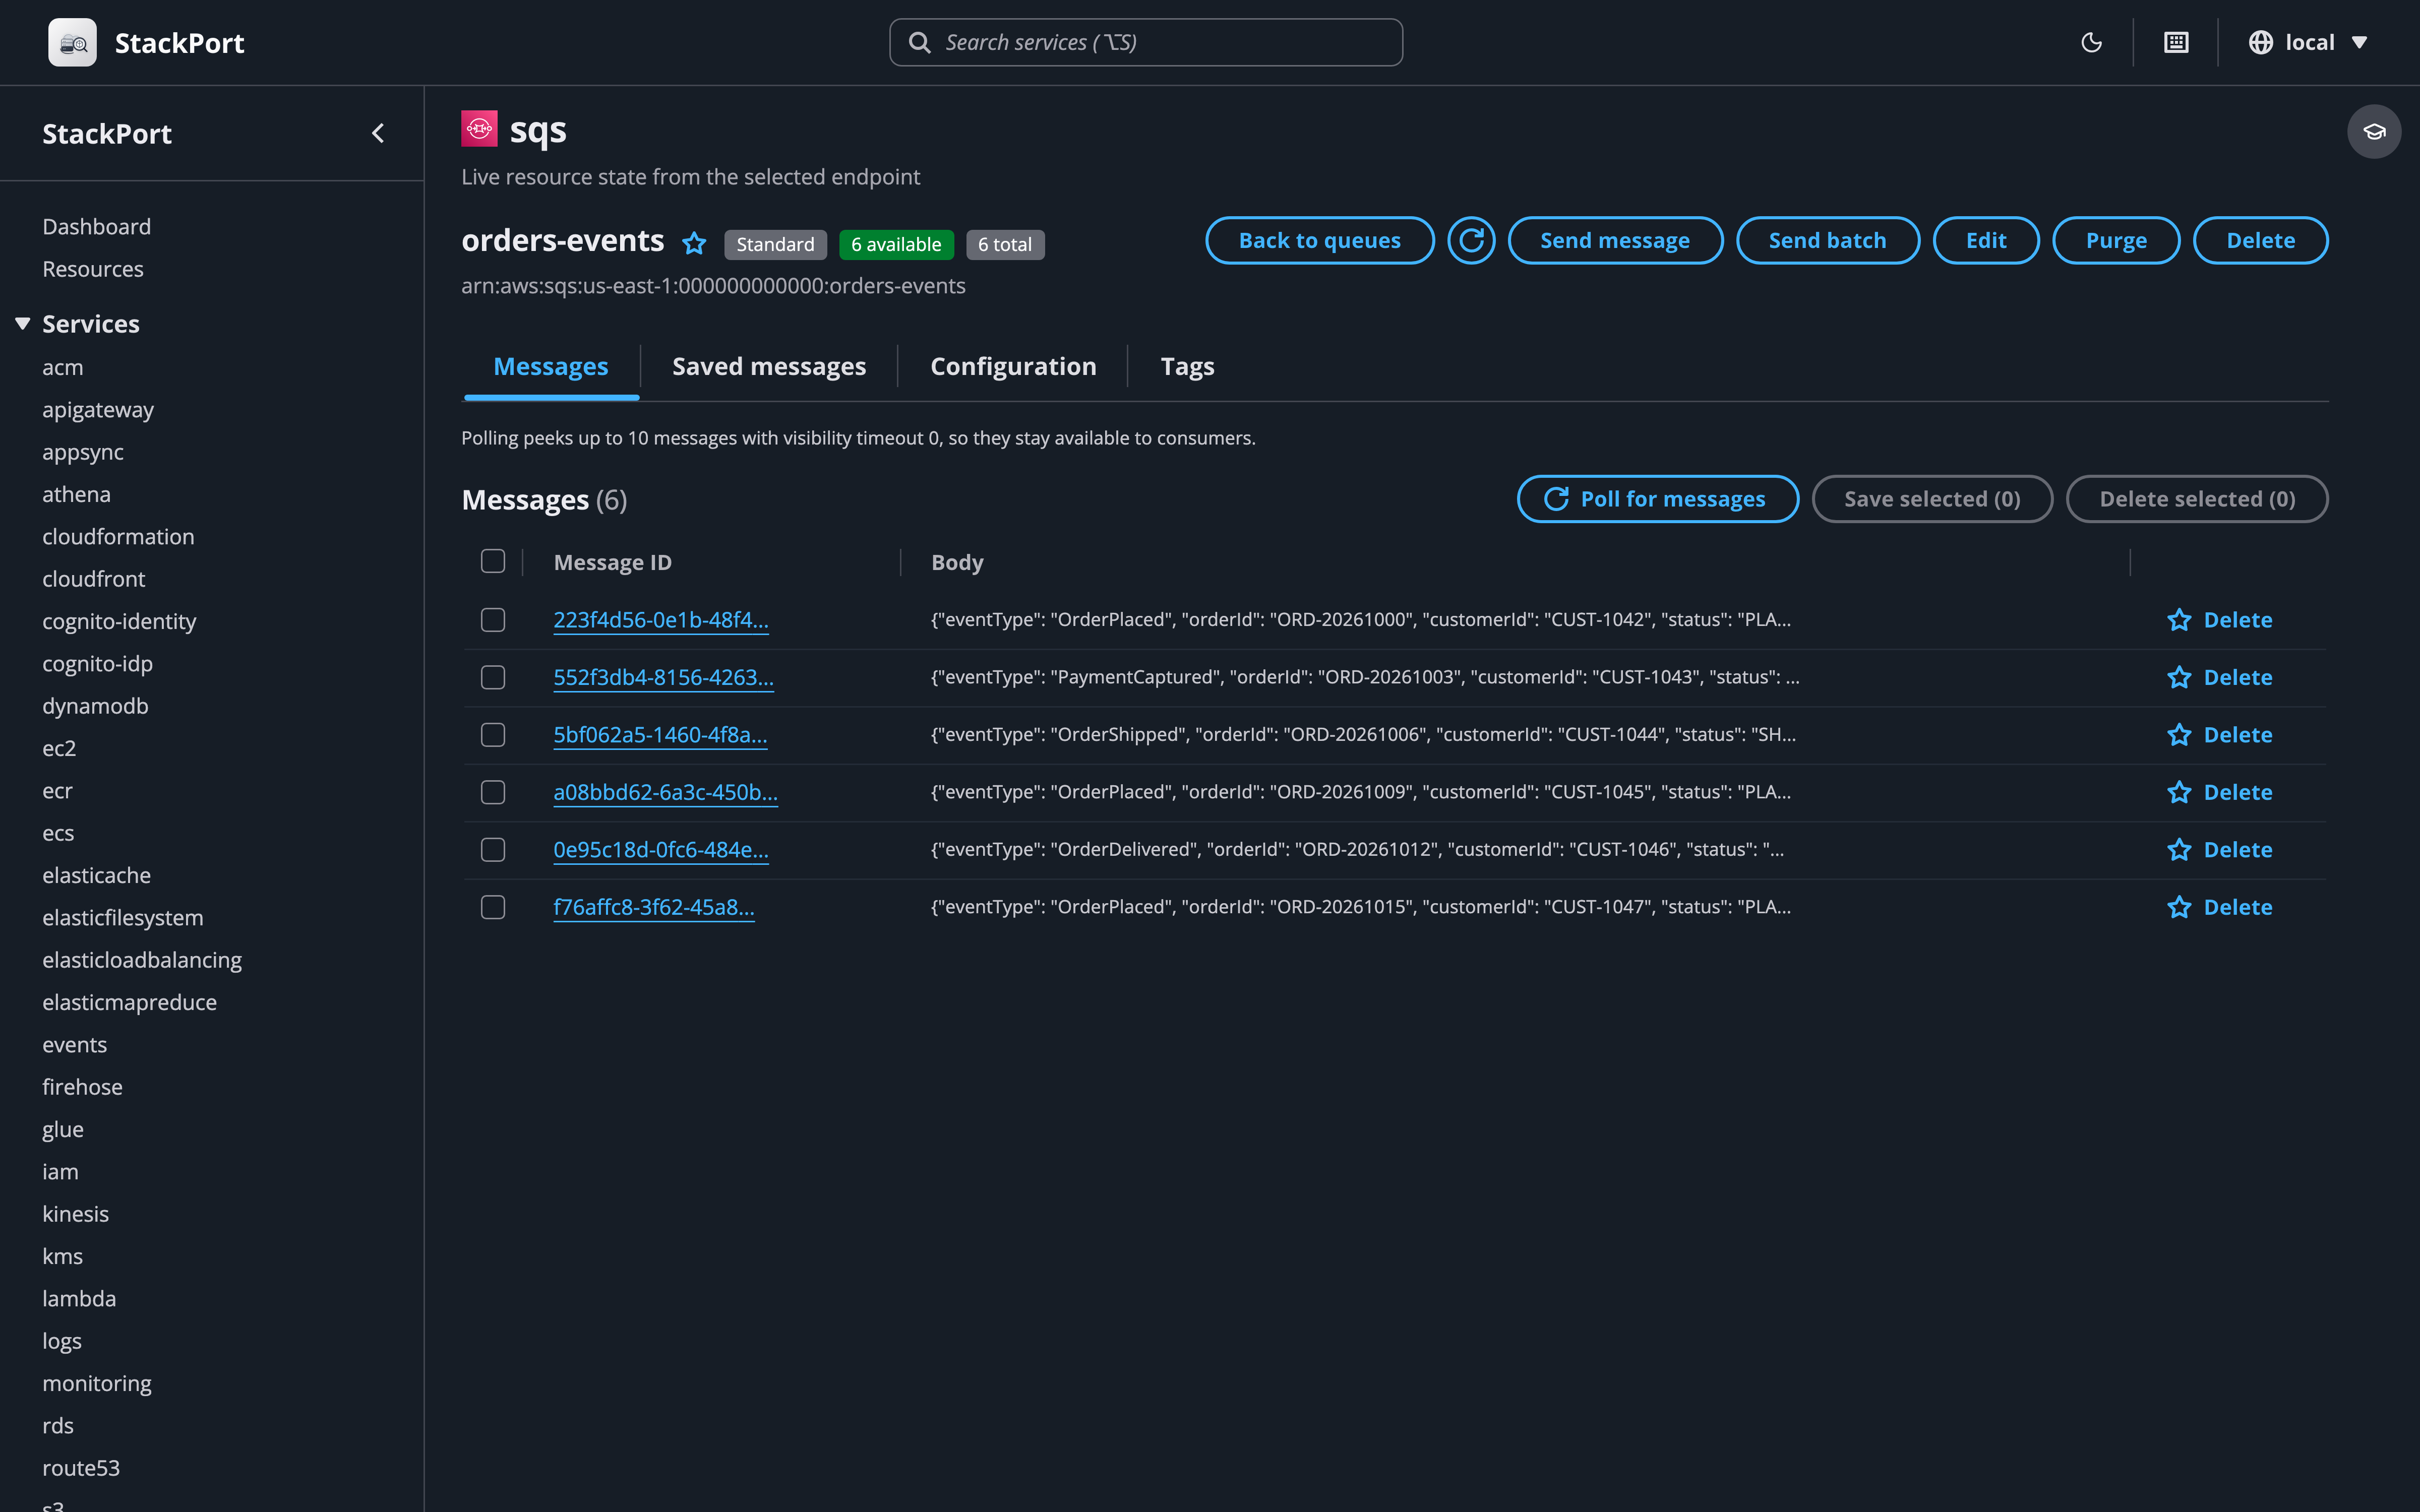Star the message 5bf062a5-1460-4f8a
Screen dimensions: 2420x1512
(x=2179, y=735)
